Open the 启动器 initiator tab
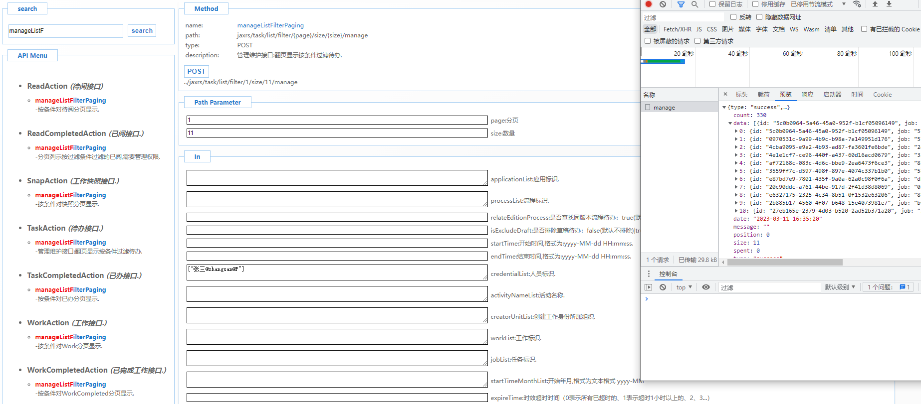Image resolution: width=921 pixels, height=404 pixels. 832,95
